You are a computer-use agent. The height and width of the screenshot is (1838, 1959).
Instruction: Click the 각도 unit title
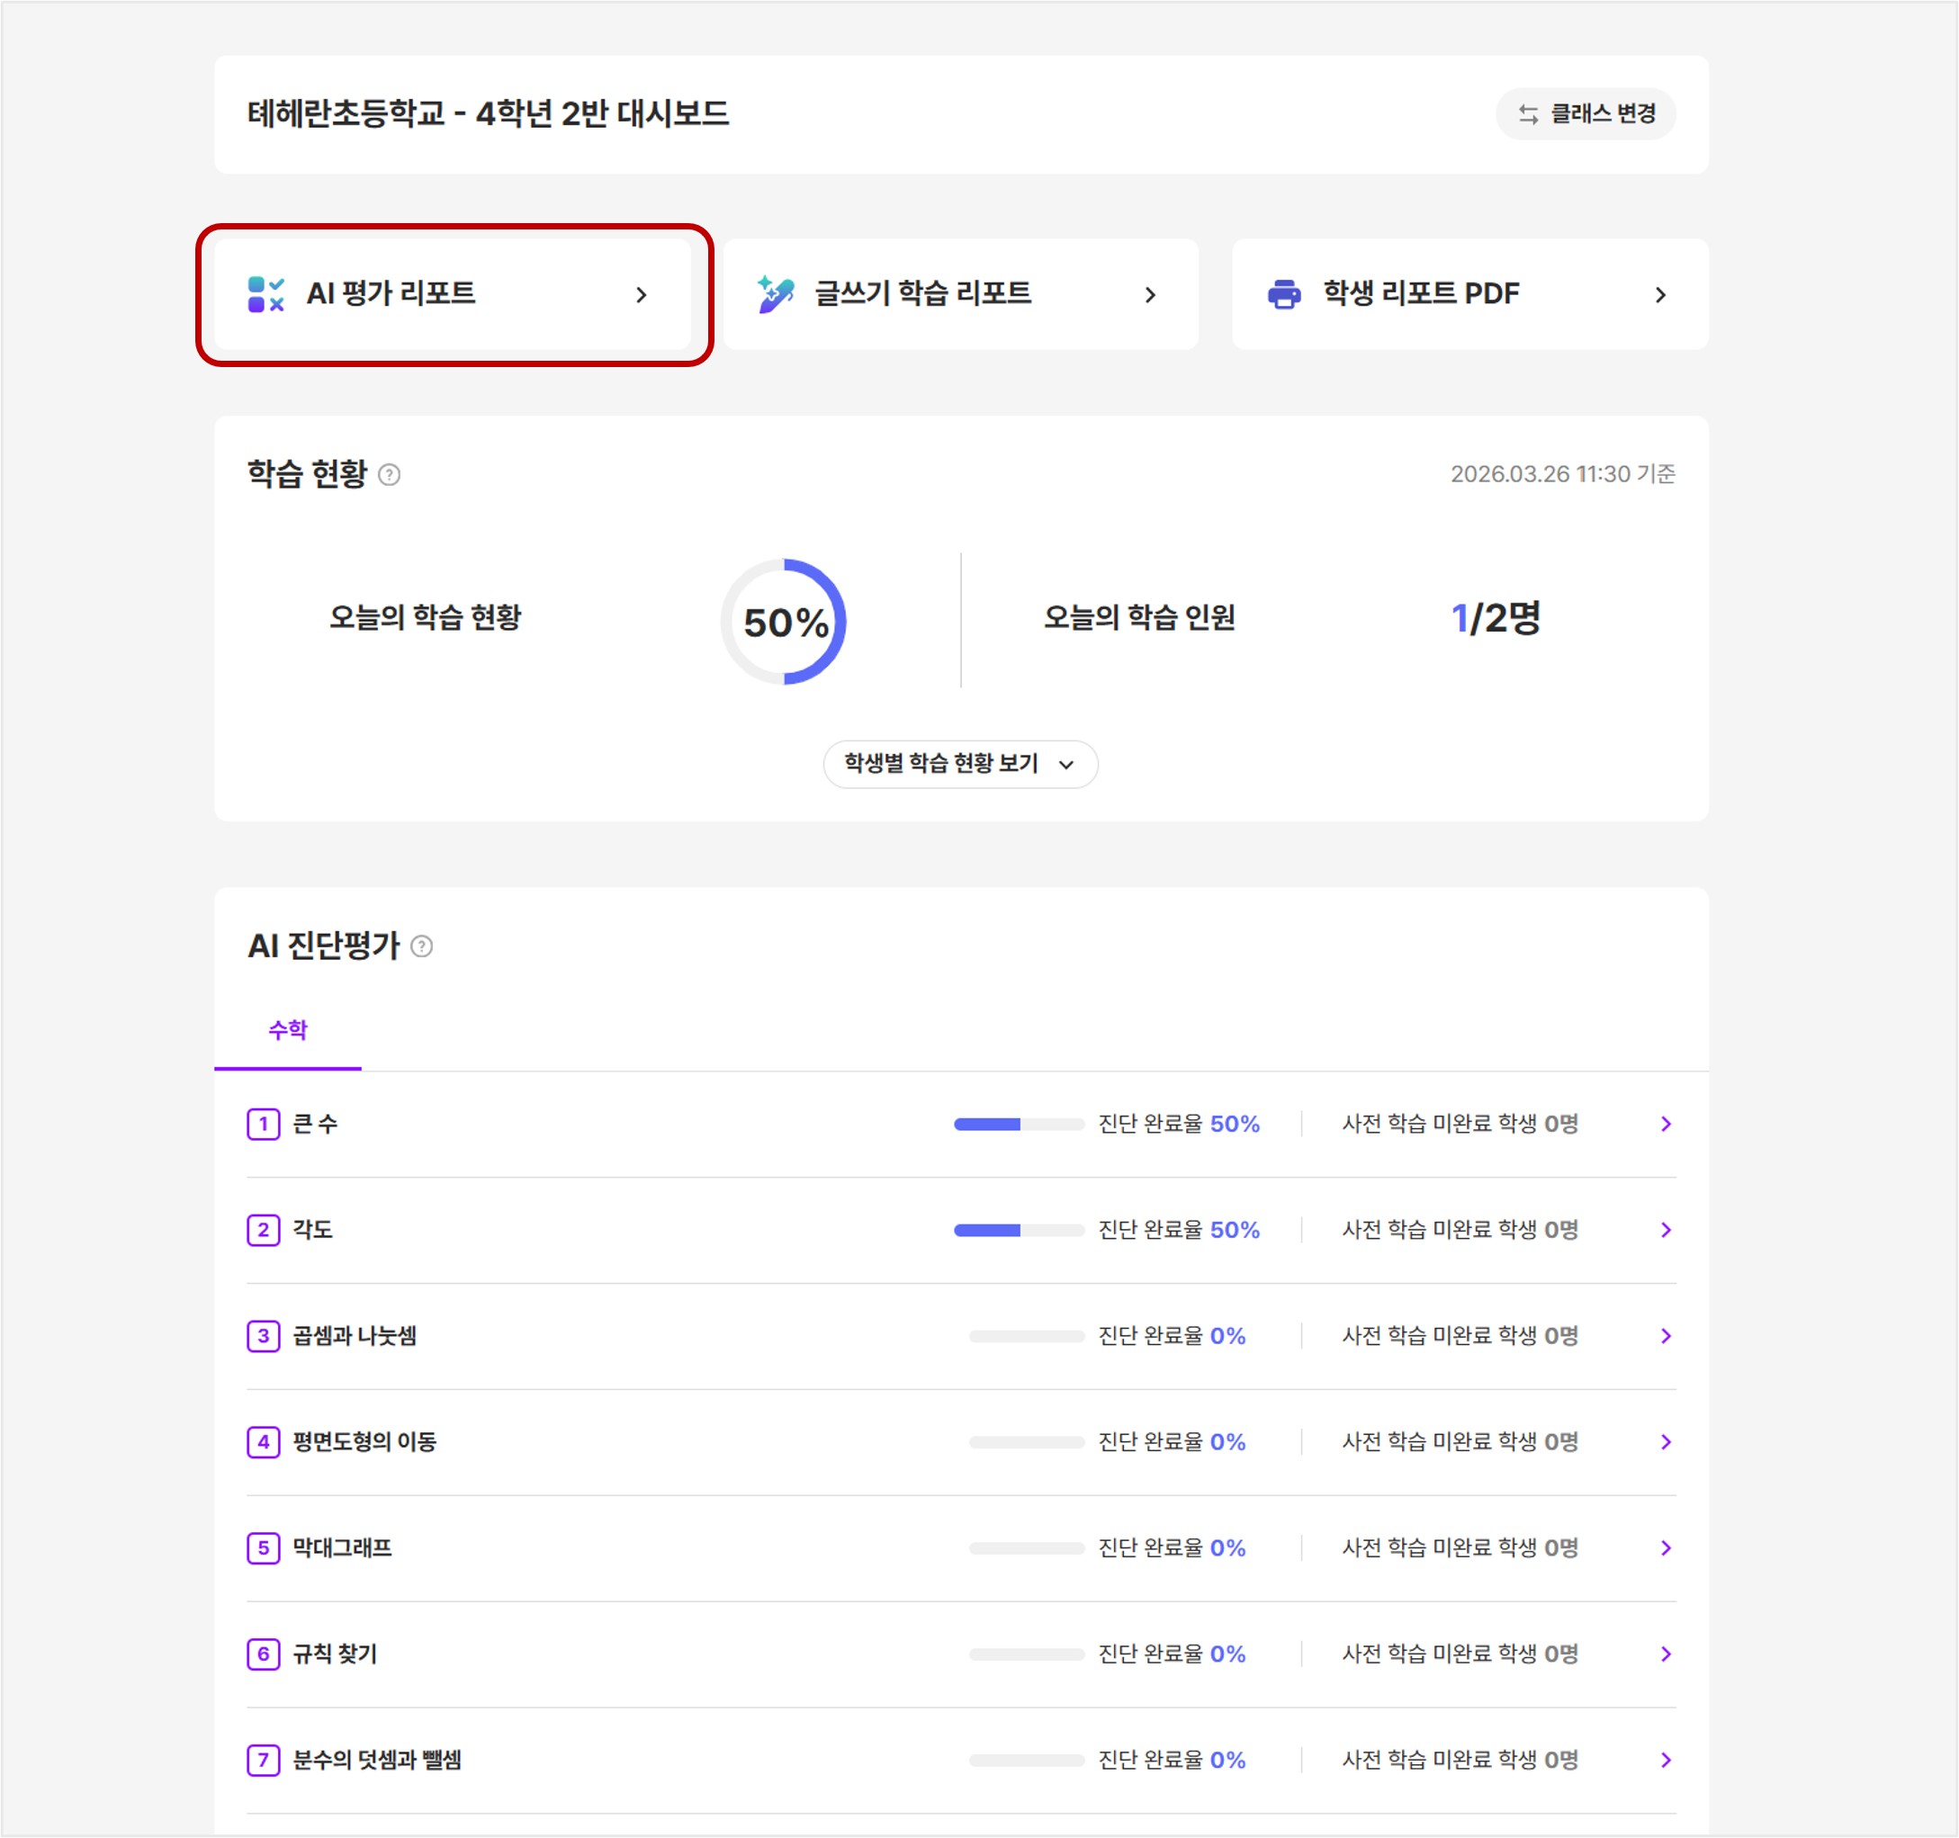(x=313, y=1230)
